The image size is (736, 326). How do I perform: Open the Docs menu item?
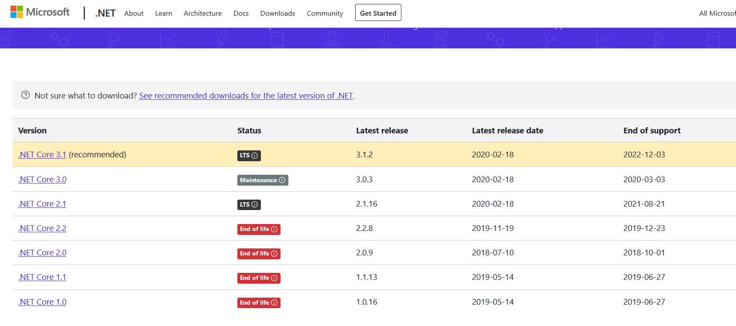point(241,13)
